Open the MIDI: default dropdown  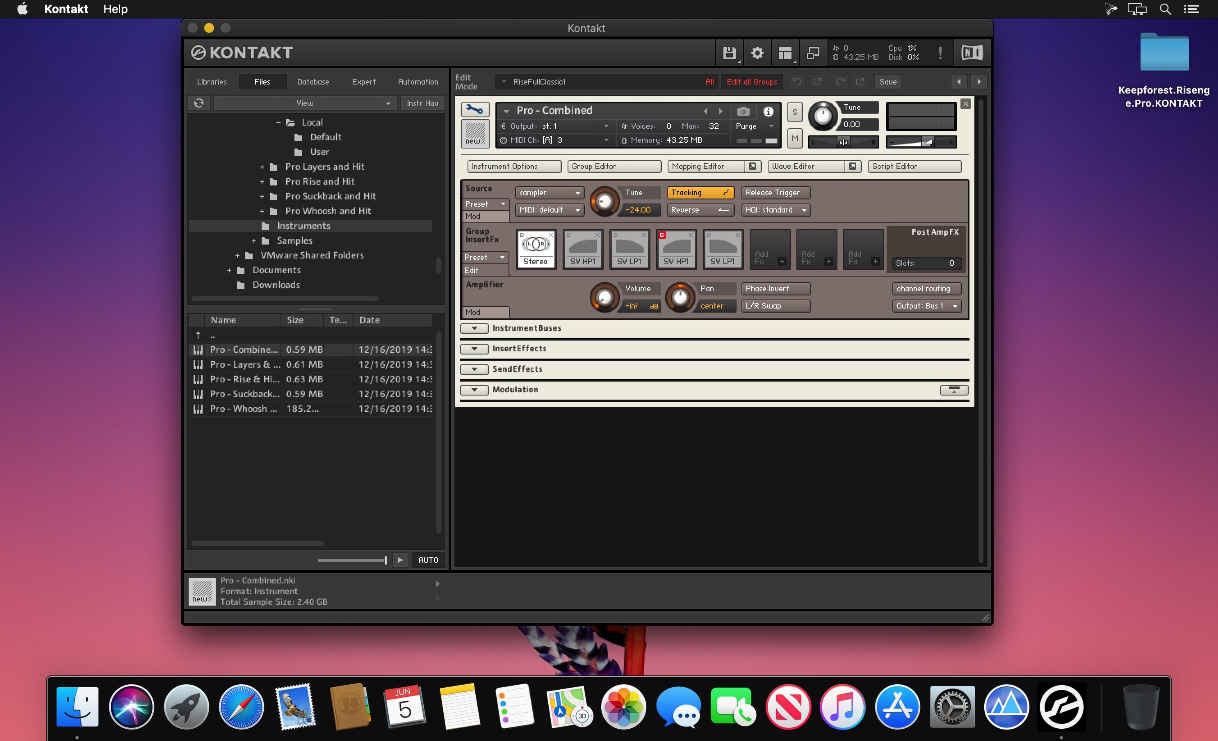(549, 210)
